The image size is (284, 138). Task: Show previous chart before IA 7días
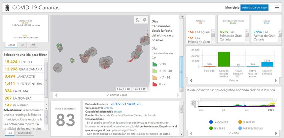click(x=190, y=133)
